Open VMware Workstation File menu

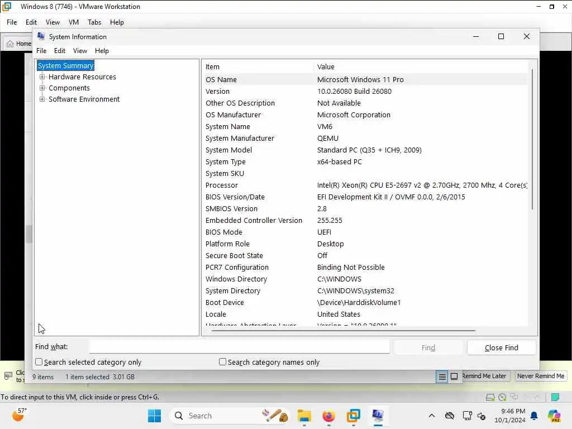coord(12,22)
